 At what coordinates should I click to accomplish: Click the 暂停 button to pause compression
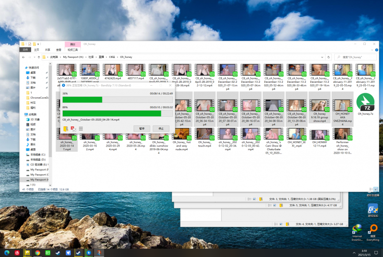pyautogui.click(x=141, y=128)
